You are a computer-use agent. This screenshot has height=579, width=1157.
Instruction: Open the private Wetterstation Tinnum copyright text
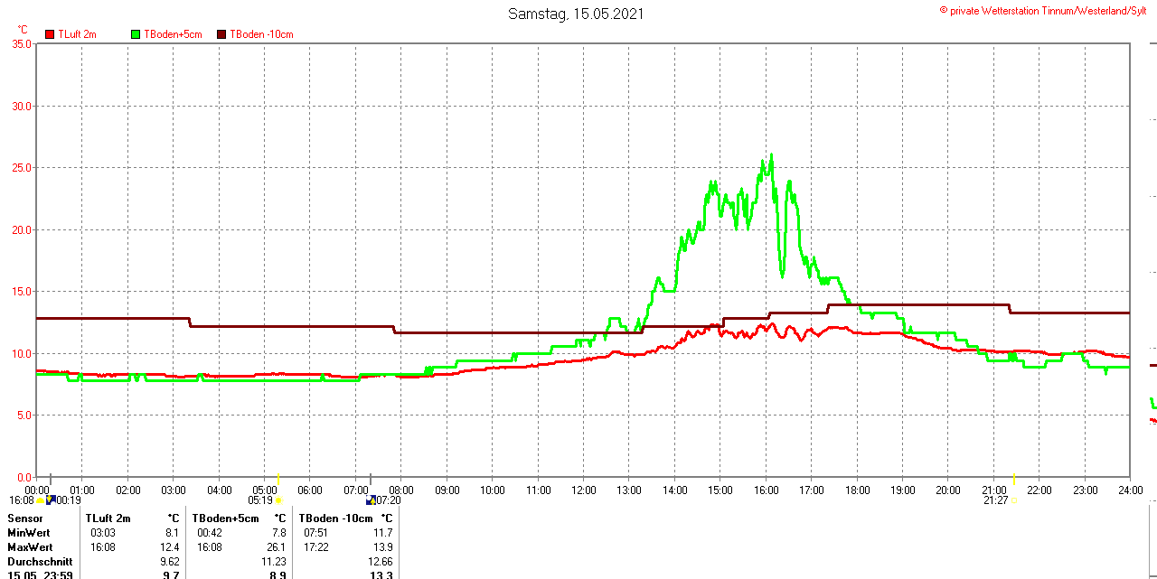(1047, 10)
